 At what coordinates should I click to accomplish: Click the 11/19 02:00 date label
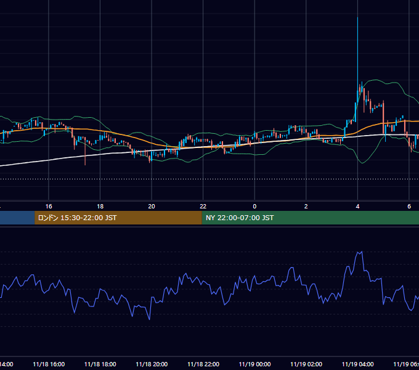click(306, 364)
